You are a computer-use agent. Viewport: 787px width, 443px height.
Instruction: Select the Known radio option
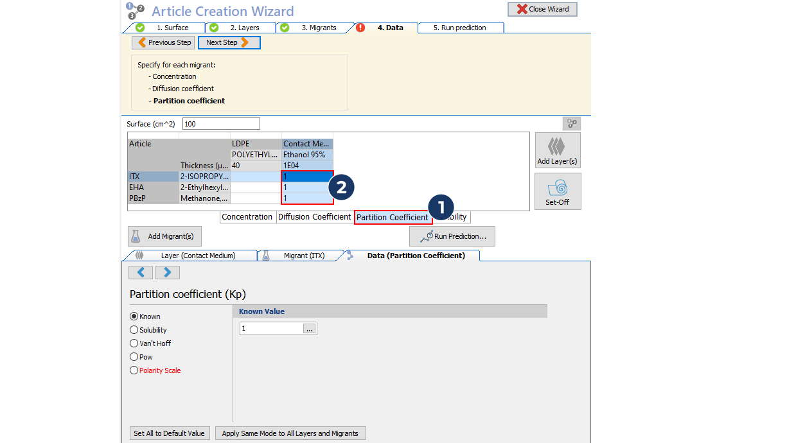point(134,317)
